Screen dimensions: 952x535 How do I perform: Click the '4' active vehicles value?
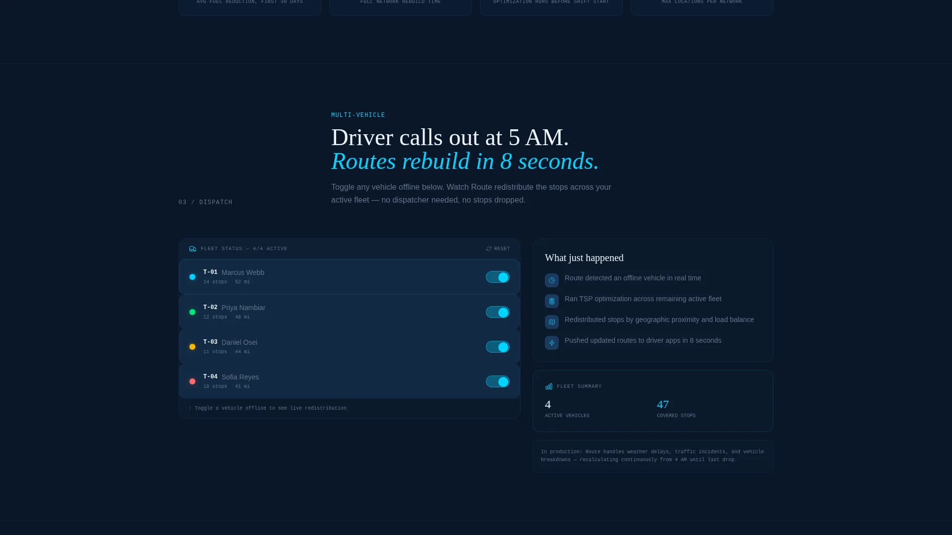tap(548, 404)
